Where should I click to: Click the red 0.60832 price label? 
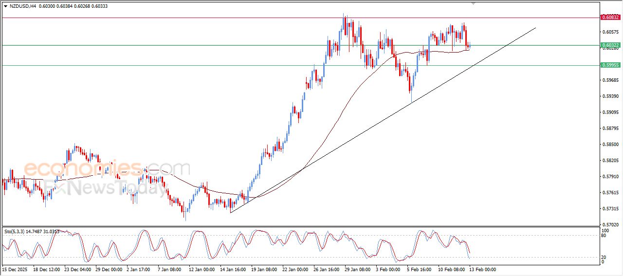tap(610, 18)
